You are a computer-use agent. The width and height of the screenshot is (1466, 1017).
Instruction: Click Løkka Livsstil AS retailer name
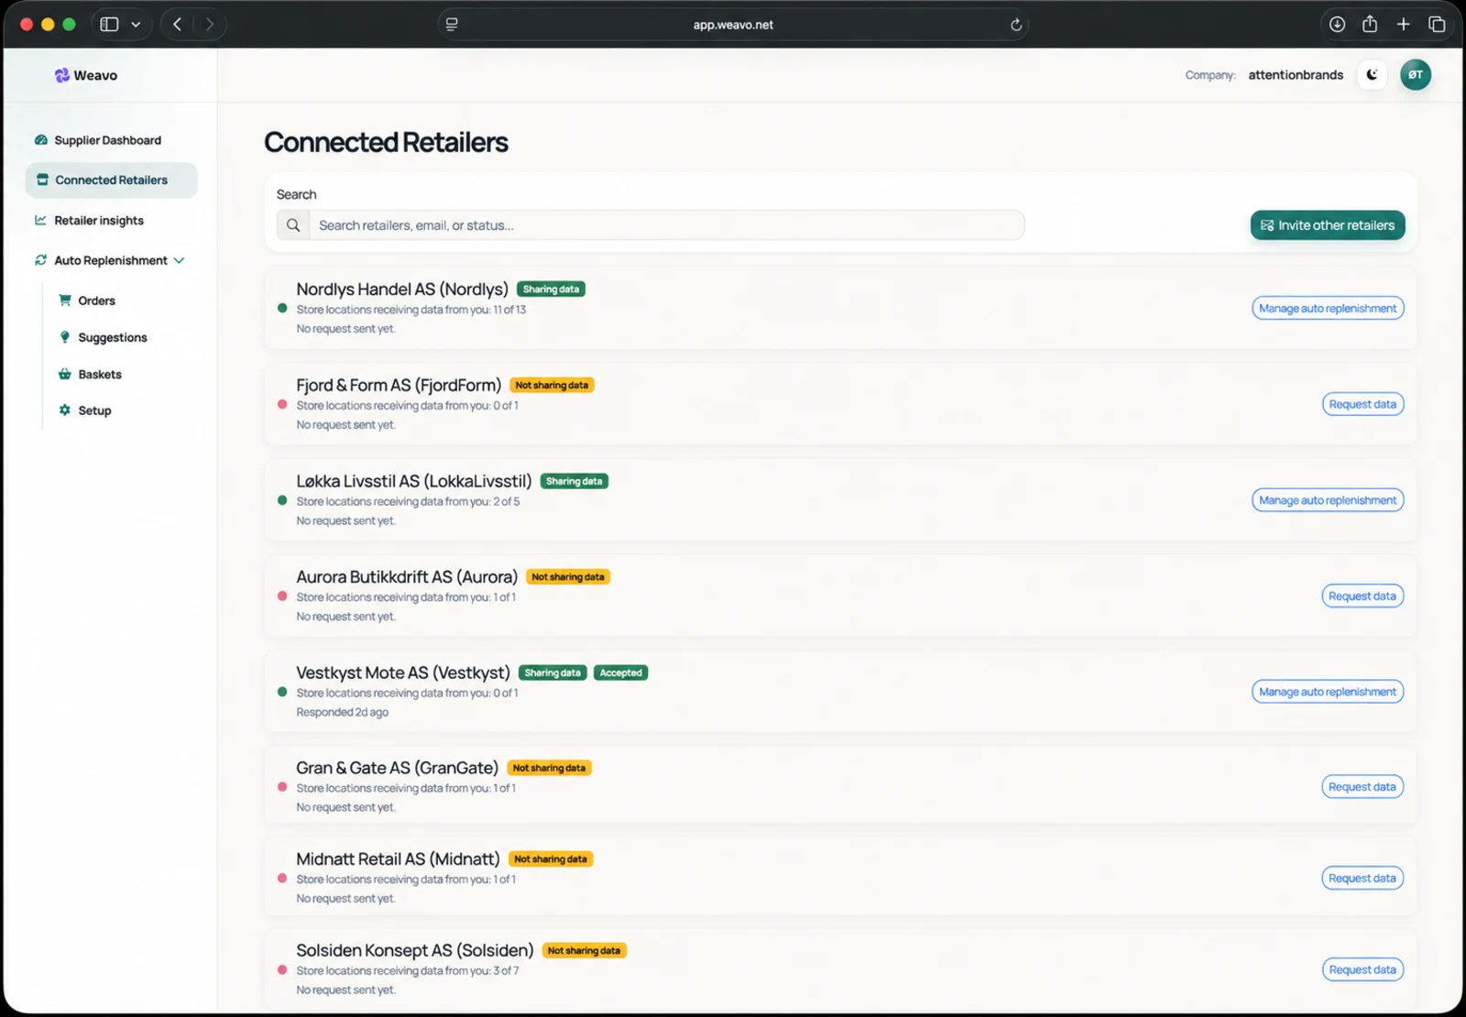[x=413, y=482]
